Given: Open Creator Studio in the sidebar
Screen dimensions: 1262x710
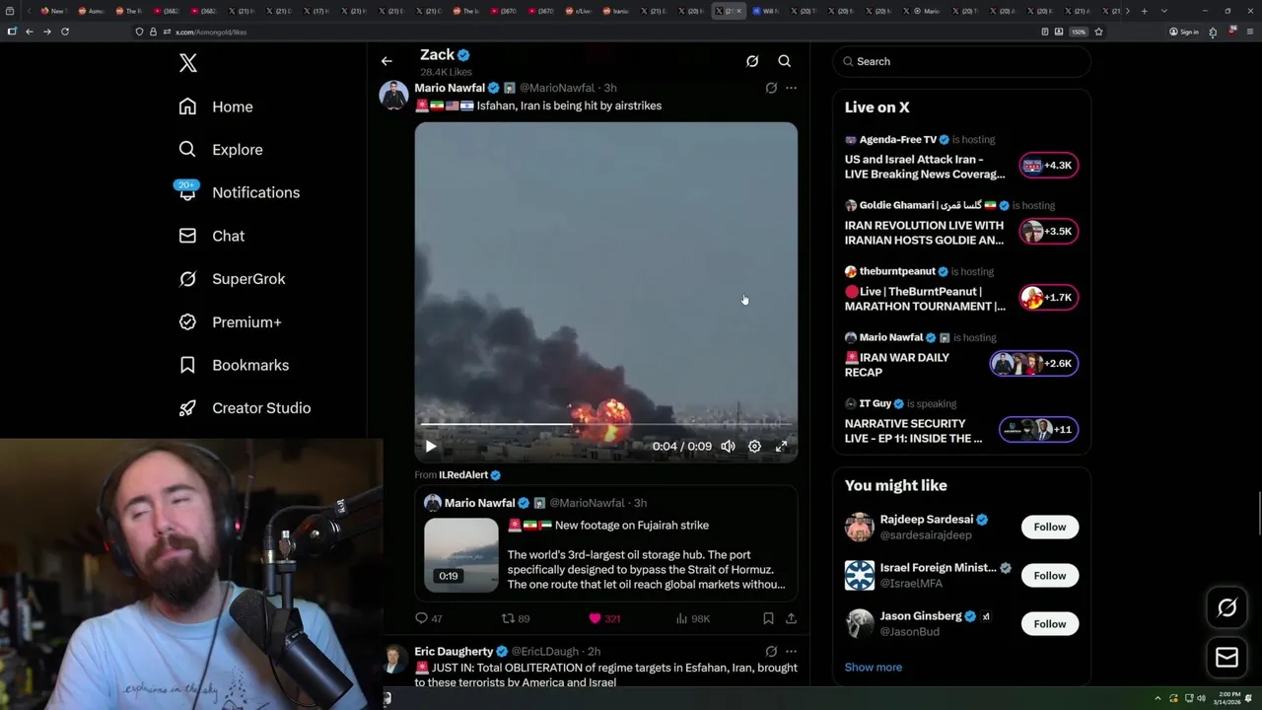Looking at the screenshot, I should (x=245, y=408).
